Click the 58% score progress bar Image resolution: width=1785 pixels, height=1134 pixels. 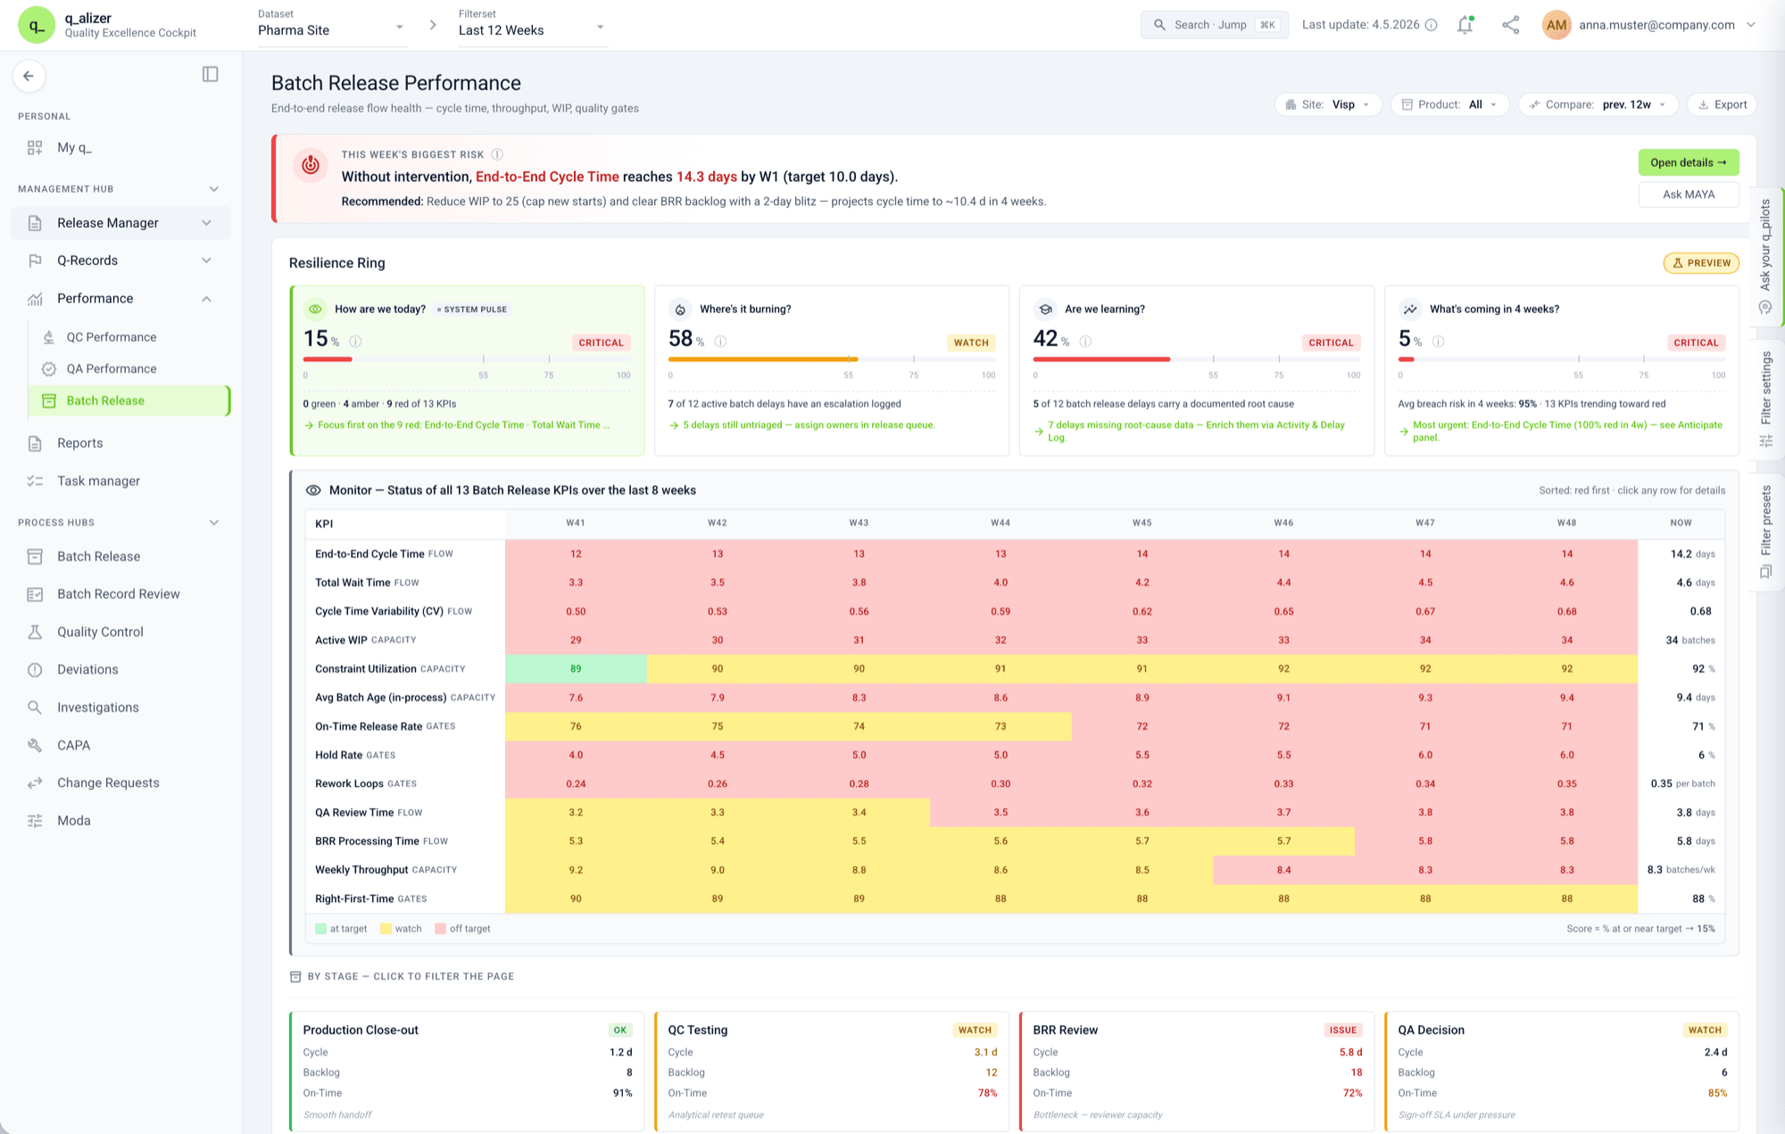pos(832,359)
